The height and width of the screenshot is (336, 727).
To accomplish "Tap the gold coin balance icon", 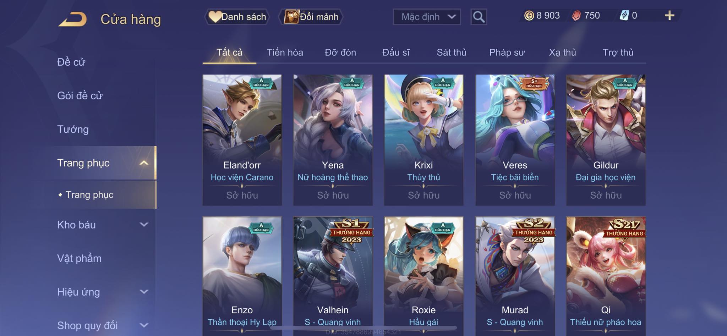I will point(529,16).
